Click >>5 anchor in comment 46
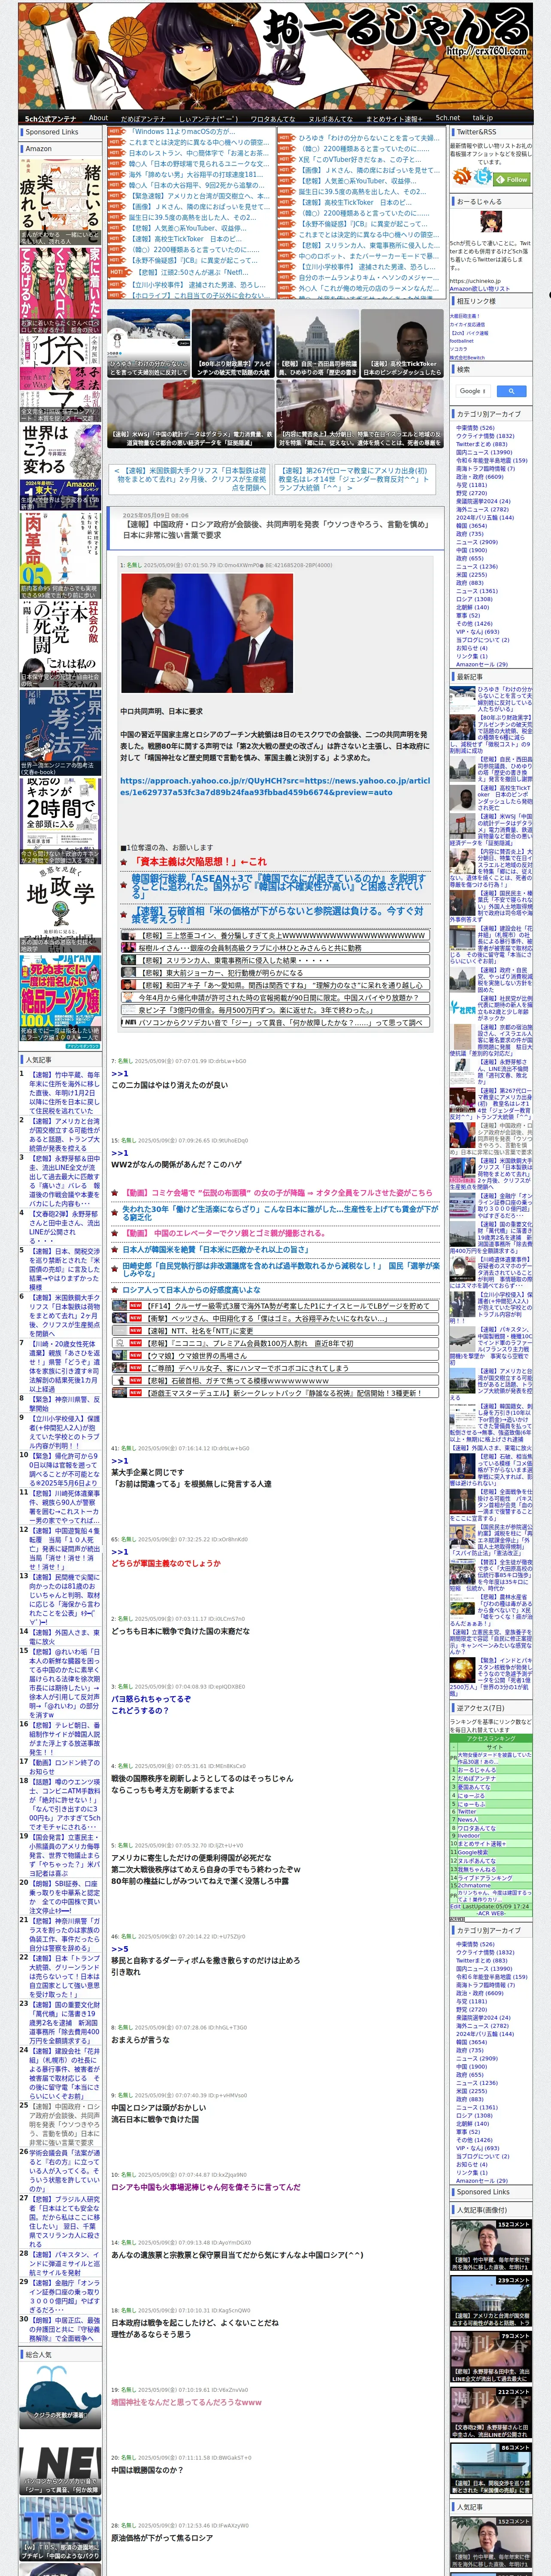 pos(119,1949)
